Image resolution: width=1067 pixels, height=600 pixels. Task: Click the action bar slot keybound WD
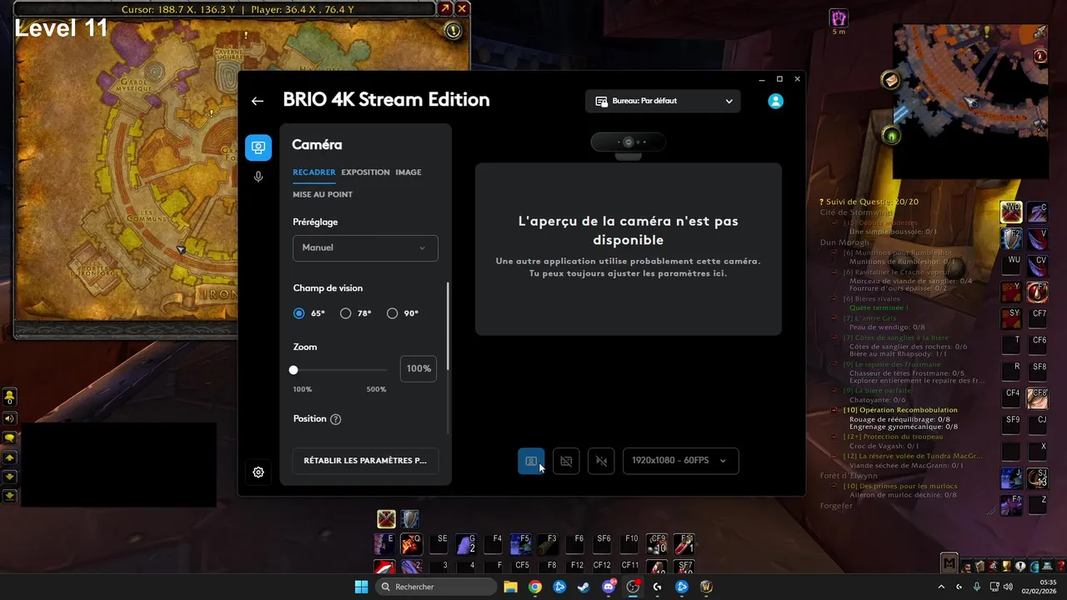point(1011,212)
